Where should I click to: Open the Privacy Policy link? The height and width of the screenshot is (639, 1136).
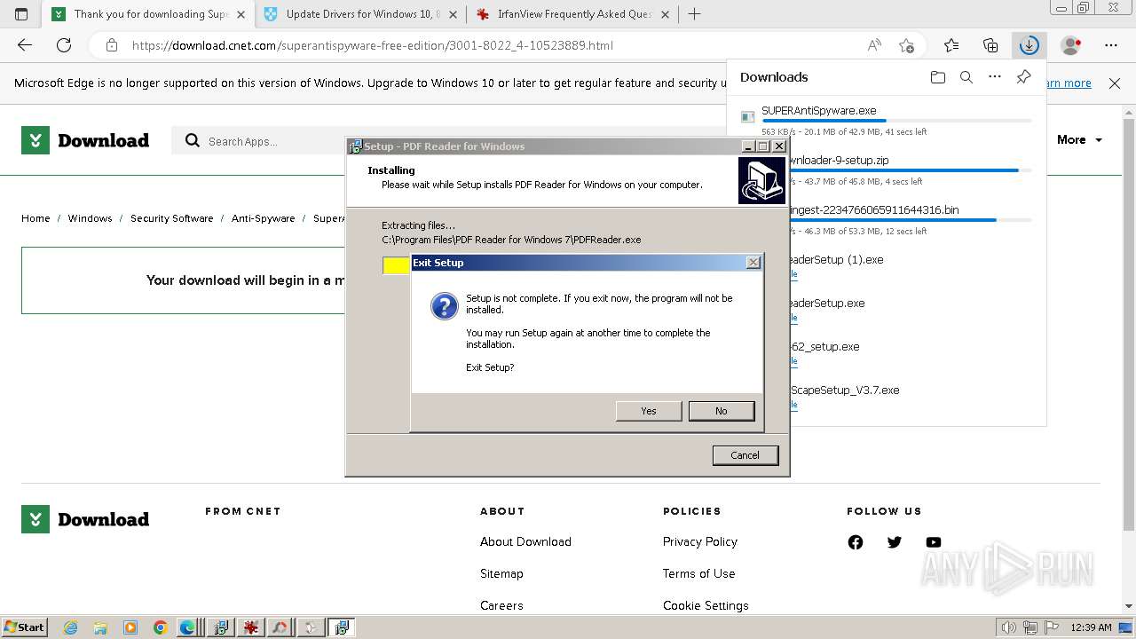tap(700, 541)
